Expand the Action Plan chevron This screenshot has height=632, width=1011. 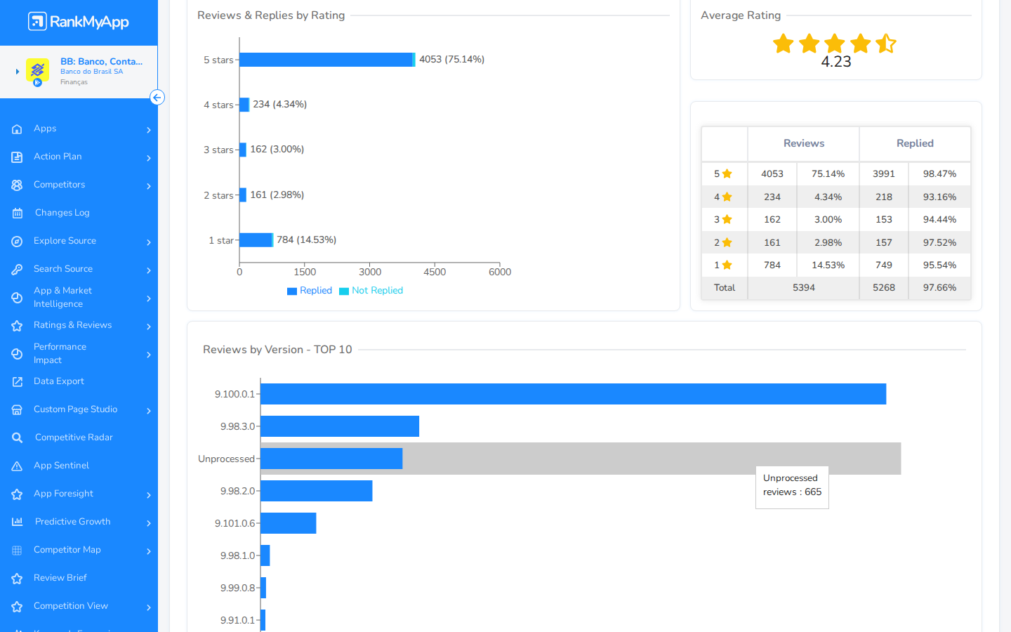149,158
